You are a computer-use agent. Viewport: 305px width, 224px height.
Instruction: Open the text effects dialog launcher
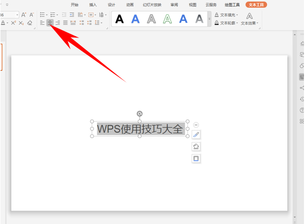pyautogui.click(x=259, y=29)
